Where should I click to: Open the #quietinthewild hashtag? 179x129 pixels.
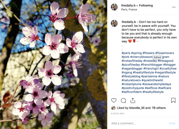152,80
